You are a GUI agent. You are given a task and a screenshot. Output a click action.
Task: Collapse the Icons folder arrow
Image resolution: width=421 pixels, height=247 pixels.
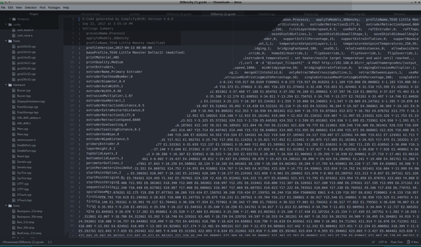coord(6,206)
